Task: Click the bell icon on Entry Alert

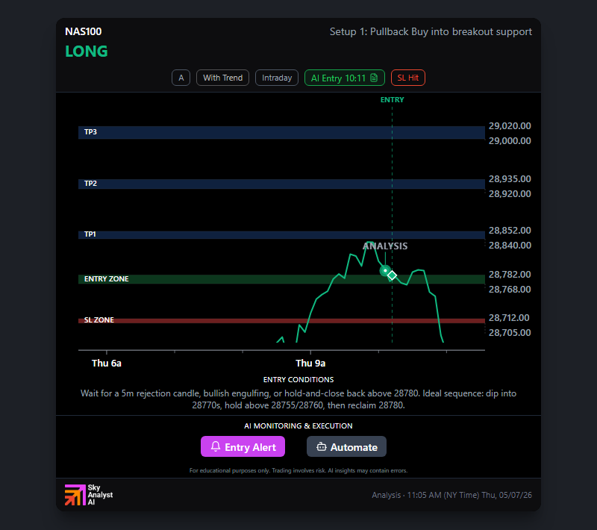Action: (216, 446)
